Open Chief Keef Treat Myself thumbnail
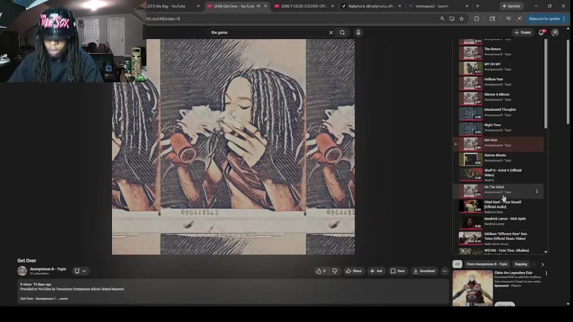This screenshot has height=322, width=573. 470,206
